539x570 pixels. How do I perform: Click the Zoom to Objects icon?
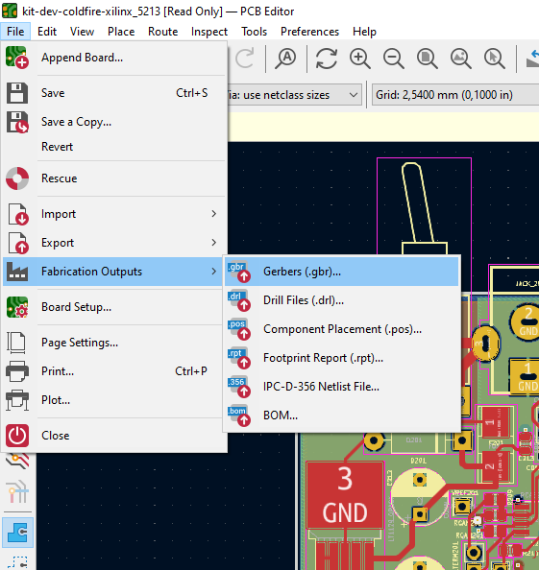pos(461,59)
